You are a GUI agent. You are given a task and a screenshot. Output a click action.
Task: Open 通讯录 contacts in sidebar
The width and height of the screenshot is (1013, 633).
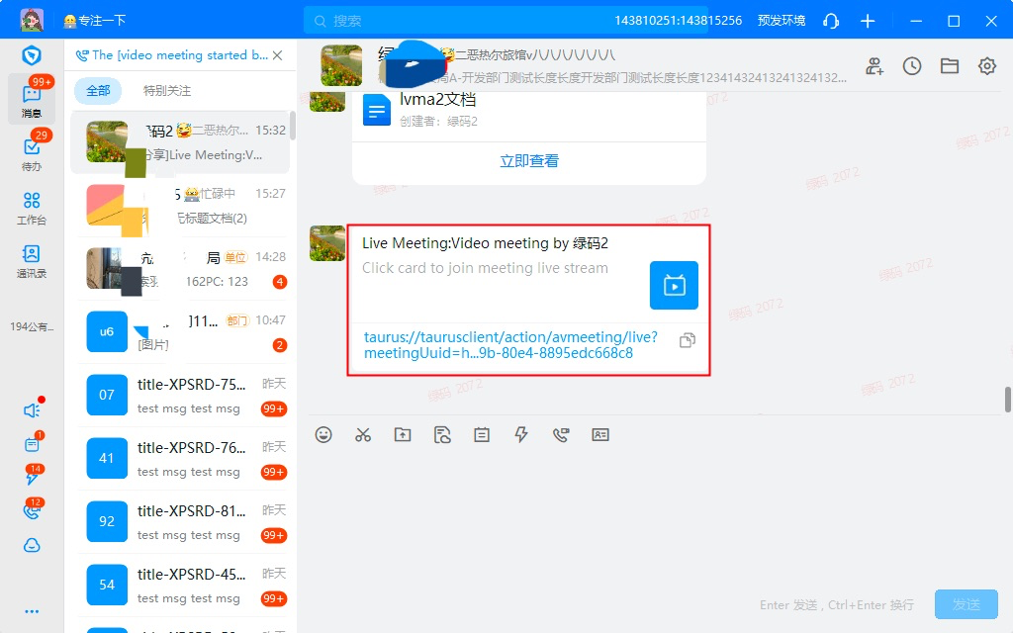coord(32,260)
